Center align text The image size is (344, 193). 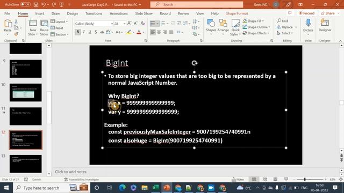tap(159, 32)
